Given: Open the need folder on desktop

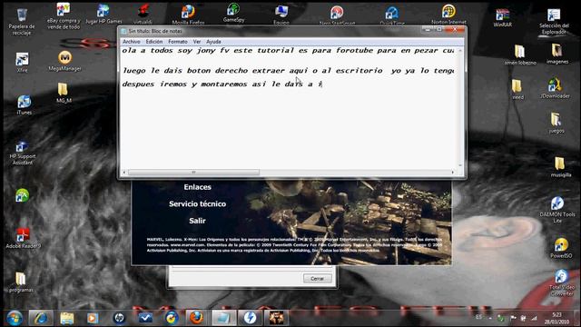Looking at the screenshot, I should (517, 90).
